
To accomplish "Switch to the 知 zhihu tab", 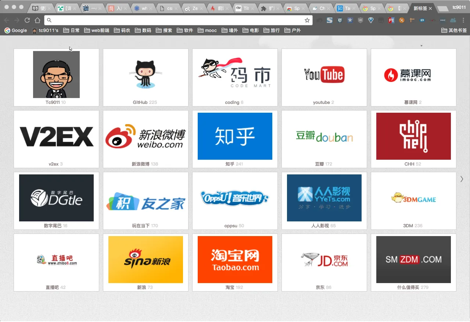I will point(344,8).
